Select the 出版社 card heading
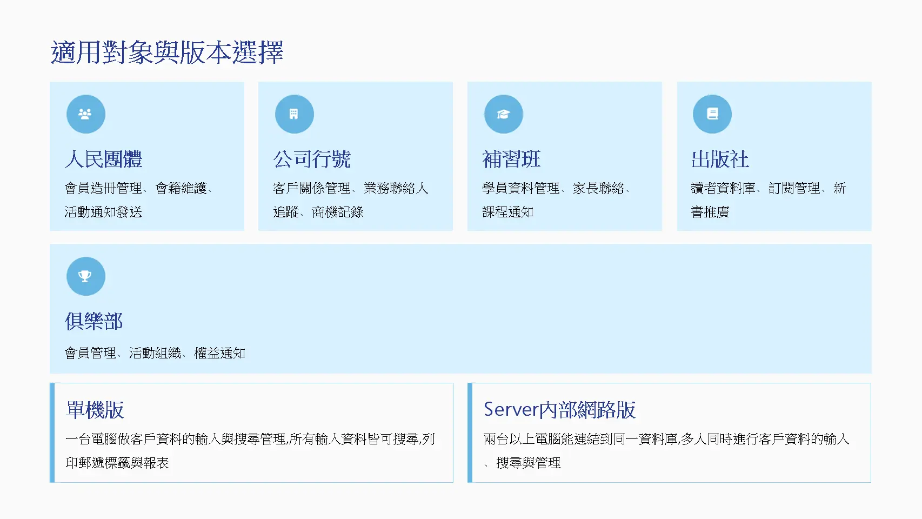This screenshot has height=519, width=922. [x=720, y=159]
